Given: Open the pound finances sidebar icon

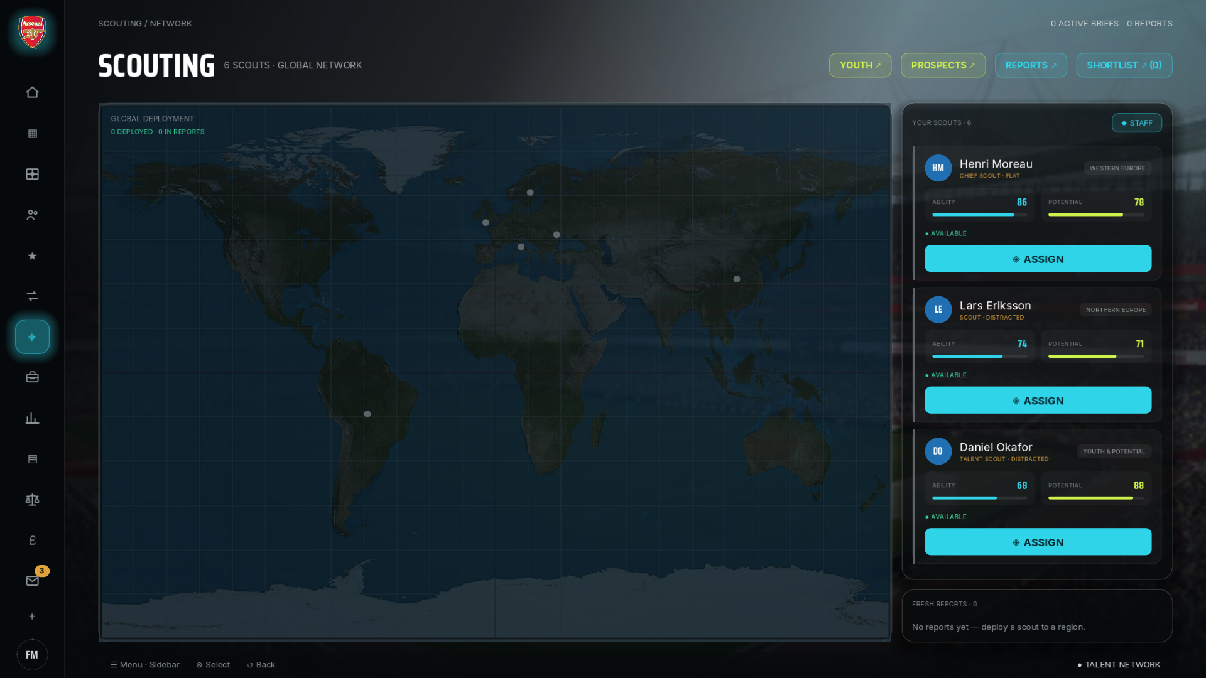Looking at the screenshot, I should pos(32,541).
